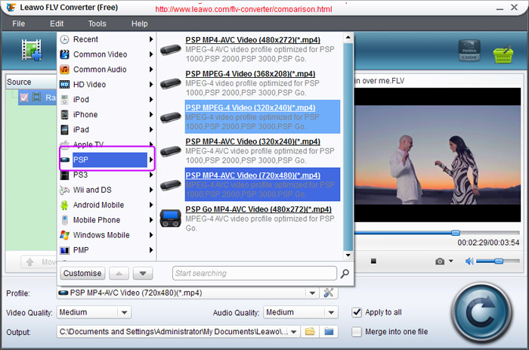
Task: Click the blue open-target-folder icon
Action: point(329,331)
